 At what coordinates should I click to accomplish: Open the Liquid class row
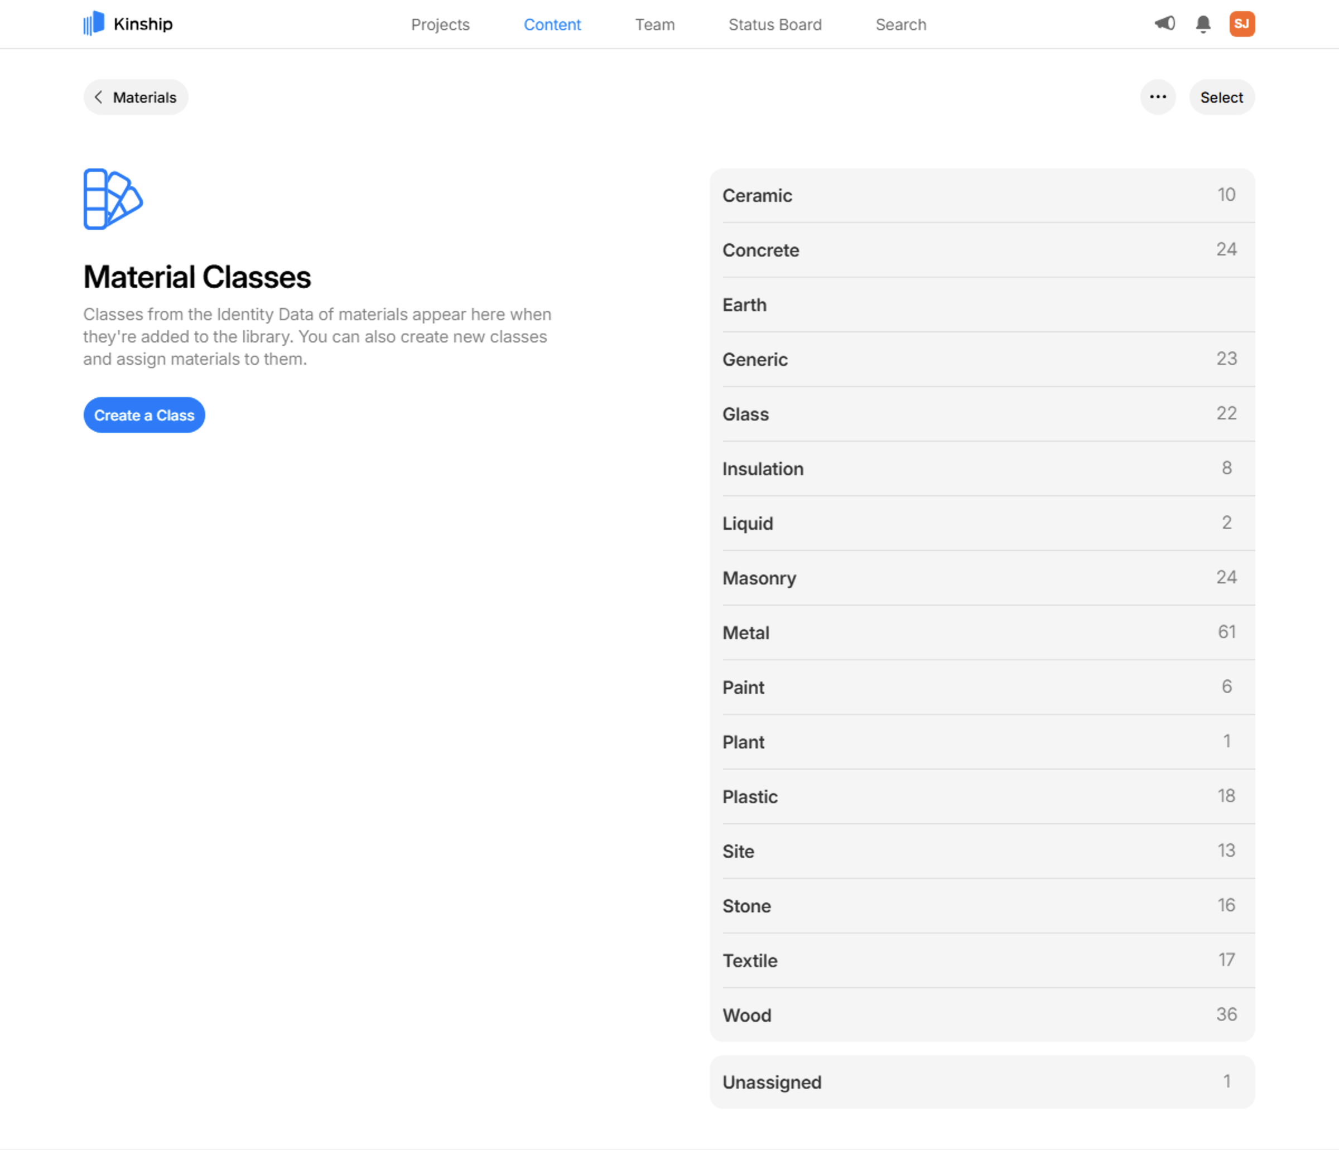pos(981,523)
